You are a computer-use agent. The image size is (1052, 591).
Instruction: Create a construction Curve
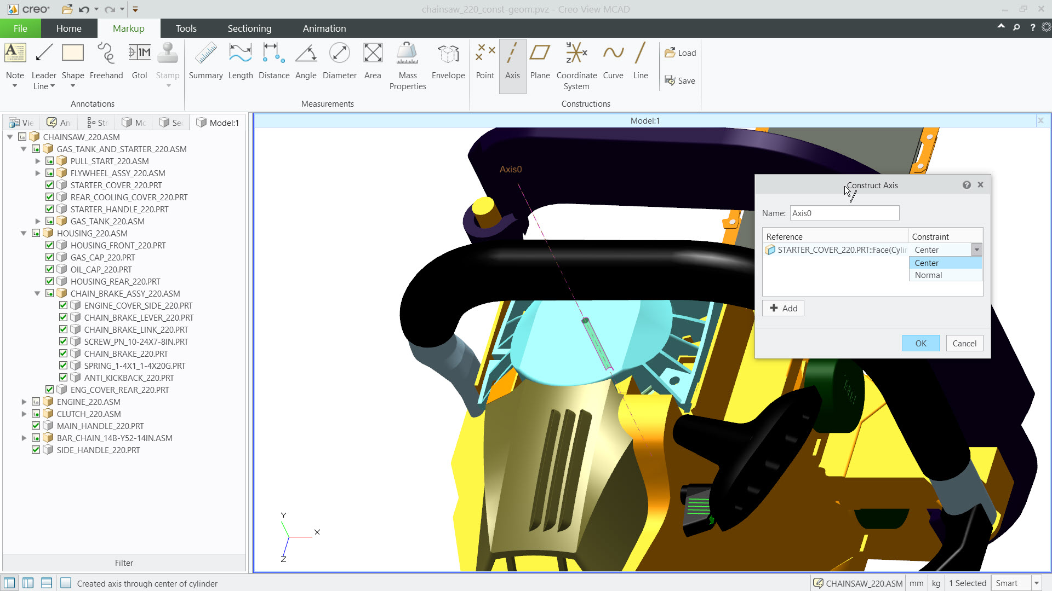pyautogui.click(x=613, y=61)
